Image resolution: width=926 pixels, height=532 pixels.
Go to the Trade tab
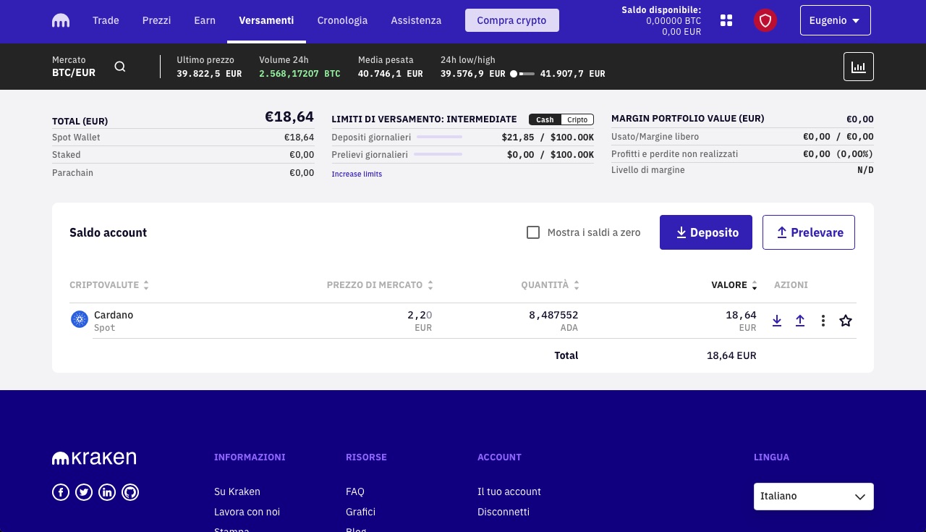[106, 20]
